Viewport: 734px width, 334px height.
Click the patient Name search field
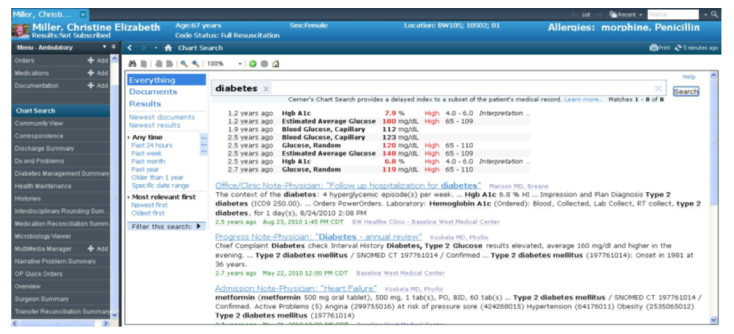[x=672, y=14]
